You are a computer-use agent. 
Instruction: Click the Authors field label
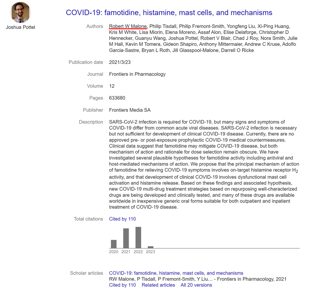95,26
